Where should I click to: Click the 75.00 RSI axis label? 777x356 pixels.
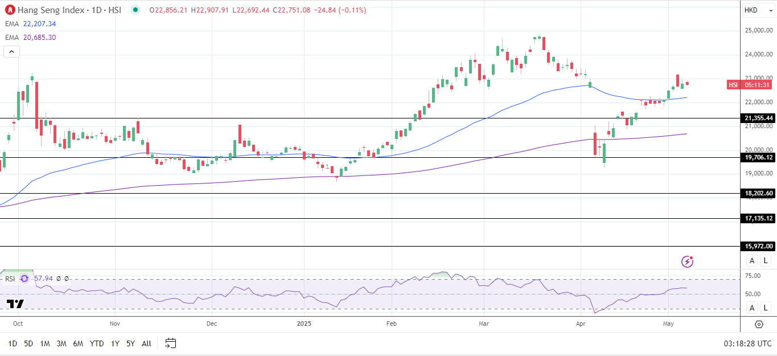[753, 276]
